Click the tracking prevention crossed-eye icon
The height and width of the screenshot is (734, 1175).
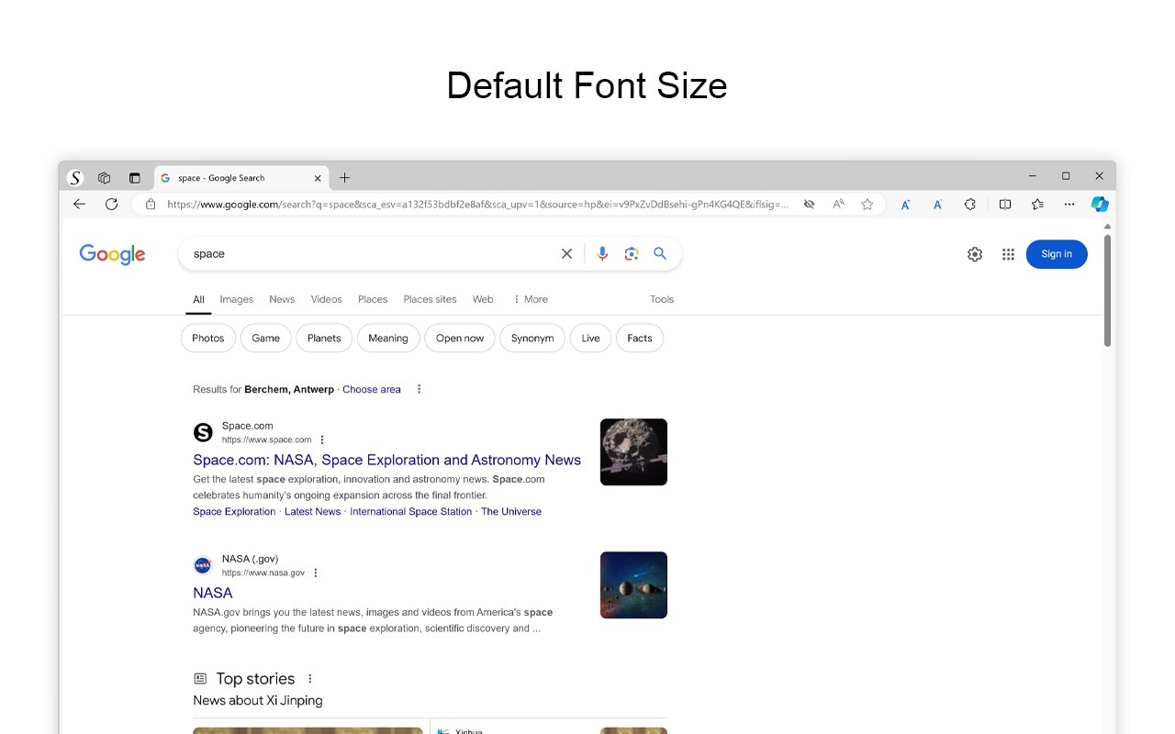click(x=809, y=205)
